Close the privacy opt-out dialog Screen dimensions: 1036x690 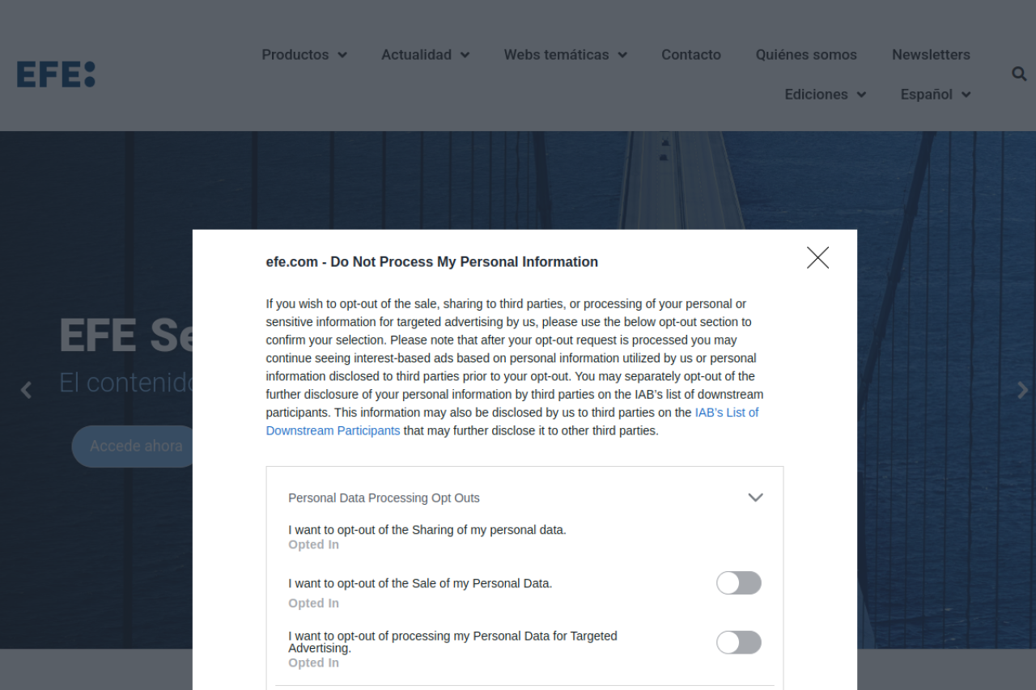coord(817,258)
